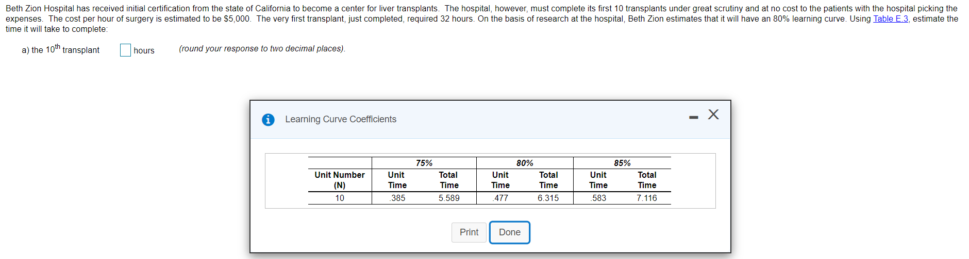Click the 7.116 total time cell
This screenshot has height=259, width=969.
pos(646,198)
